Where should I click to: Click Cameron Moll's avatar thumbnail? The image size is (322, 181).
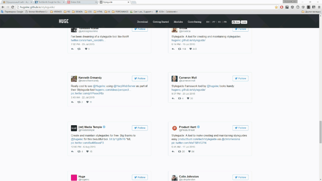pyautogui.click(x=174, y=78)
